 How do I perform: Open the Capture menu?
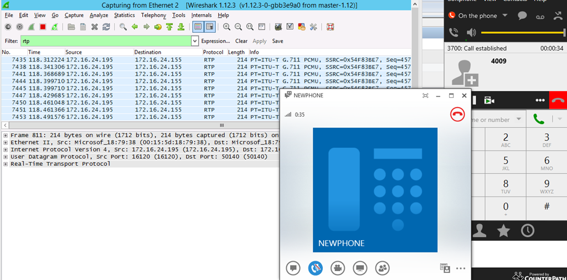pyautogui.click(x=74, y=15)
